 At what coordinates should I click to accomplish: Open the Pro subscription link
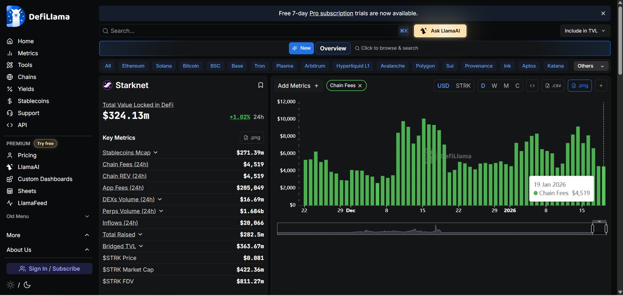(x=331, y=13)
